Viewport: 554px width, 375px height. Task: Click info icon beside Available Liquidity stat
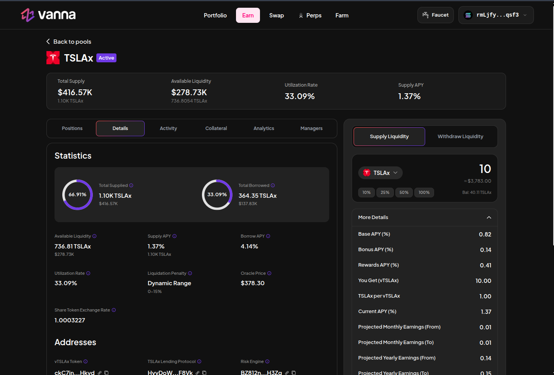(x=94, y=236)
